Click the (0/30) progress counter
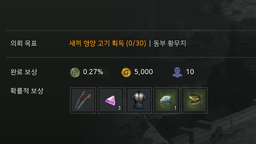This screenshot has height=144, width=256. click(136, 44)
